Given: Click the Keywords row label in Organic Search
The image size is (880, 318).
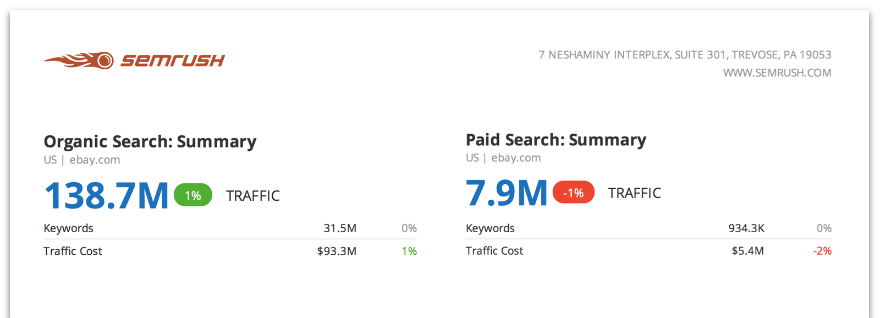Looking at the screenshot, I should [x=69, y=228].
